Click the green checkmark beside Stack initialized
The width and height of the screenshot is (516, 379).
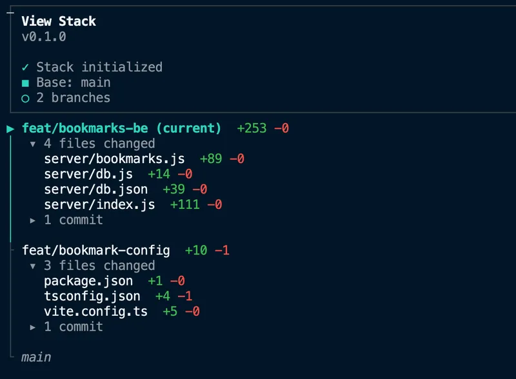coord(25,68)
